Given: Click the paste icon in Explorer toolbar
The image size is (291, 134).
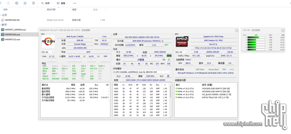Looking at the screenshot, I should (8, 3).
